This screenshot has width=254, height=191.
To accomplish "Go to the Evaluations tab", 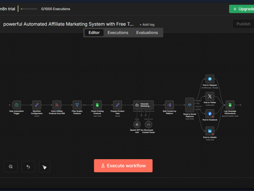I will (x=147, y=33).
